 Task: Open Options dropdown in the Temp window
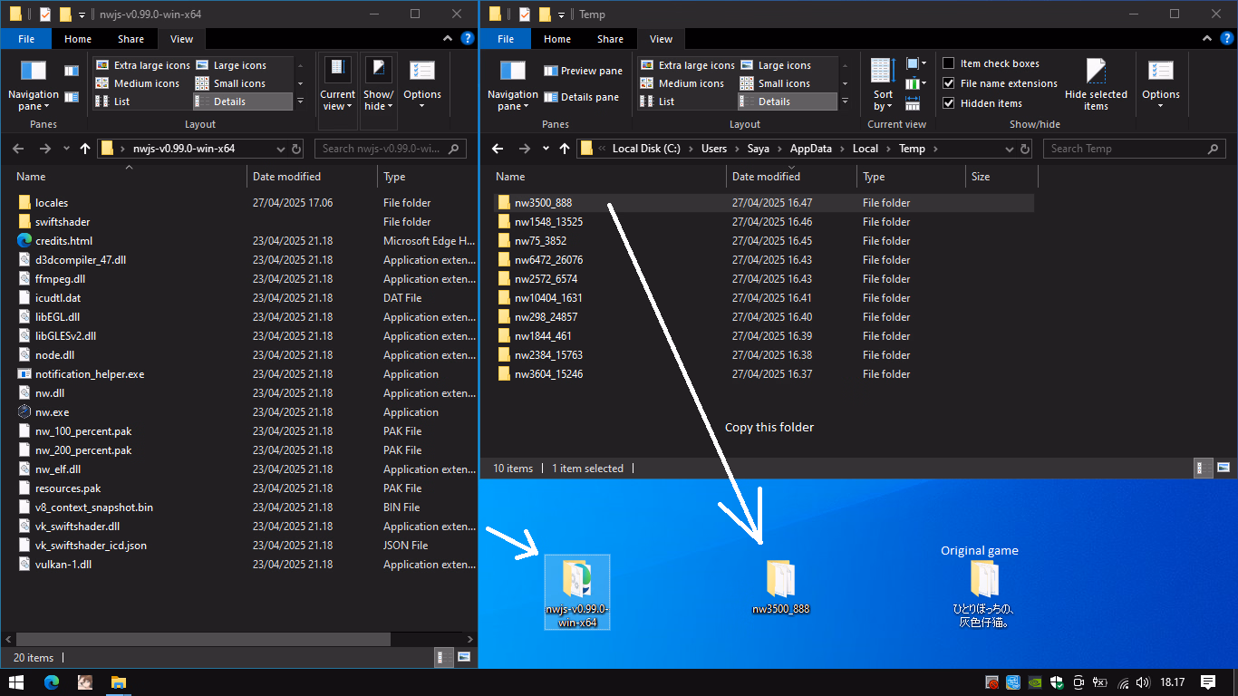point(1160,85)
